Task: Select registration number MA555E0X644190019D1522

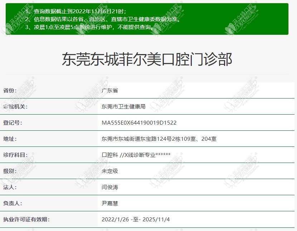Action: point(139,123)
